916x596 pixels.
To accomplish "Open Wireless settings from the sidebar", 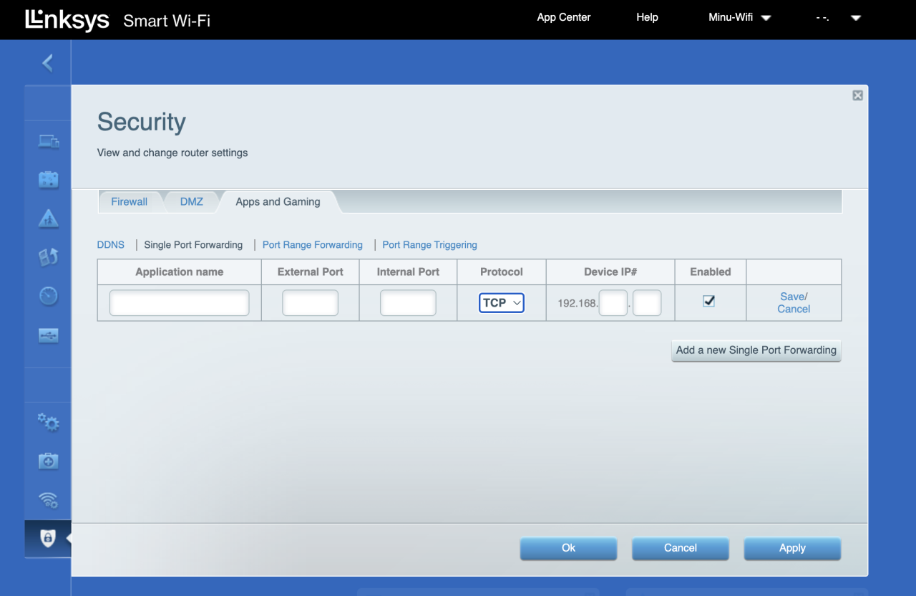I will (47, 500).
